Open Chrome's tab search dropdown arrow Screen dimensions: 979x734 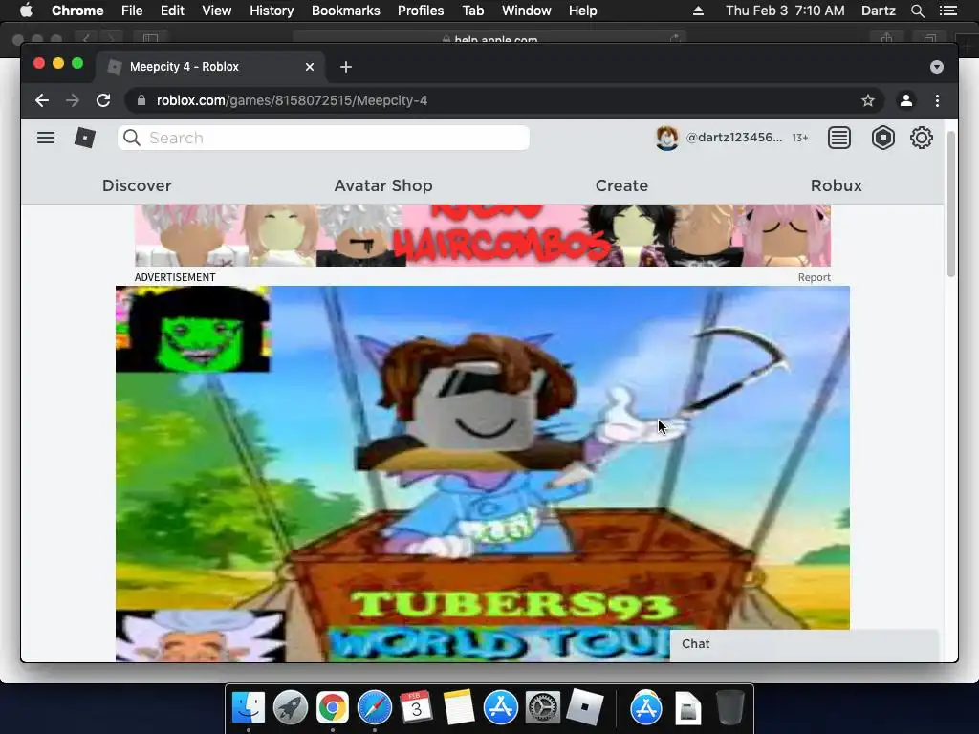937,67
